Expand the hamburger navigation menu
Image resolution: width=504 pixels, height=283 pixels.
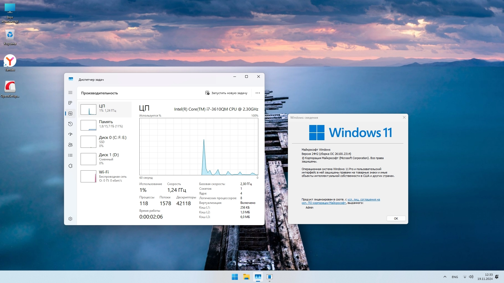(70, 92)
